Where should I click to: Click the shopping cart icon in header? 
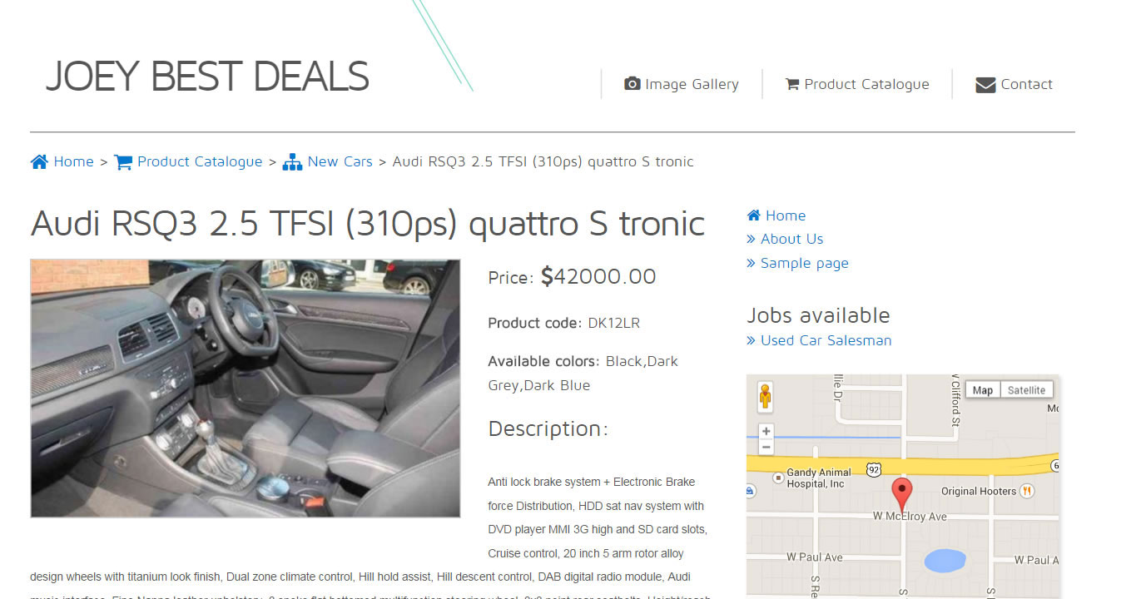(792, 84)
